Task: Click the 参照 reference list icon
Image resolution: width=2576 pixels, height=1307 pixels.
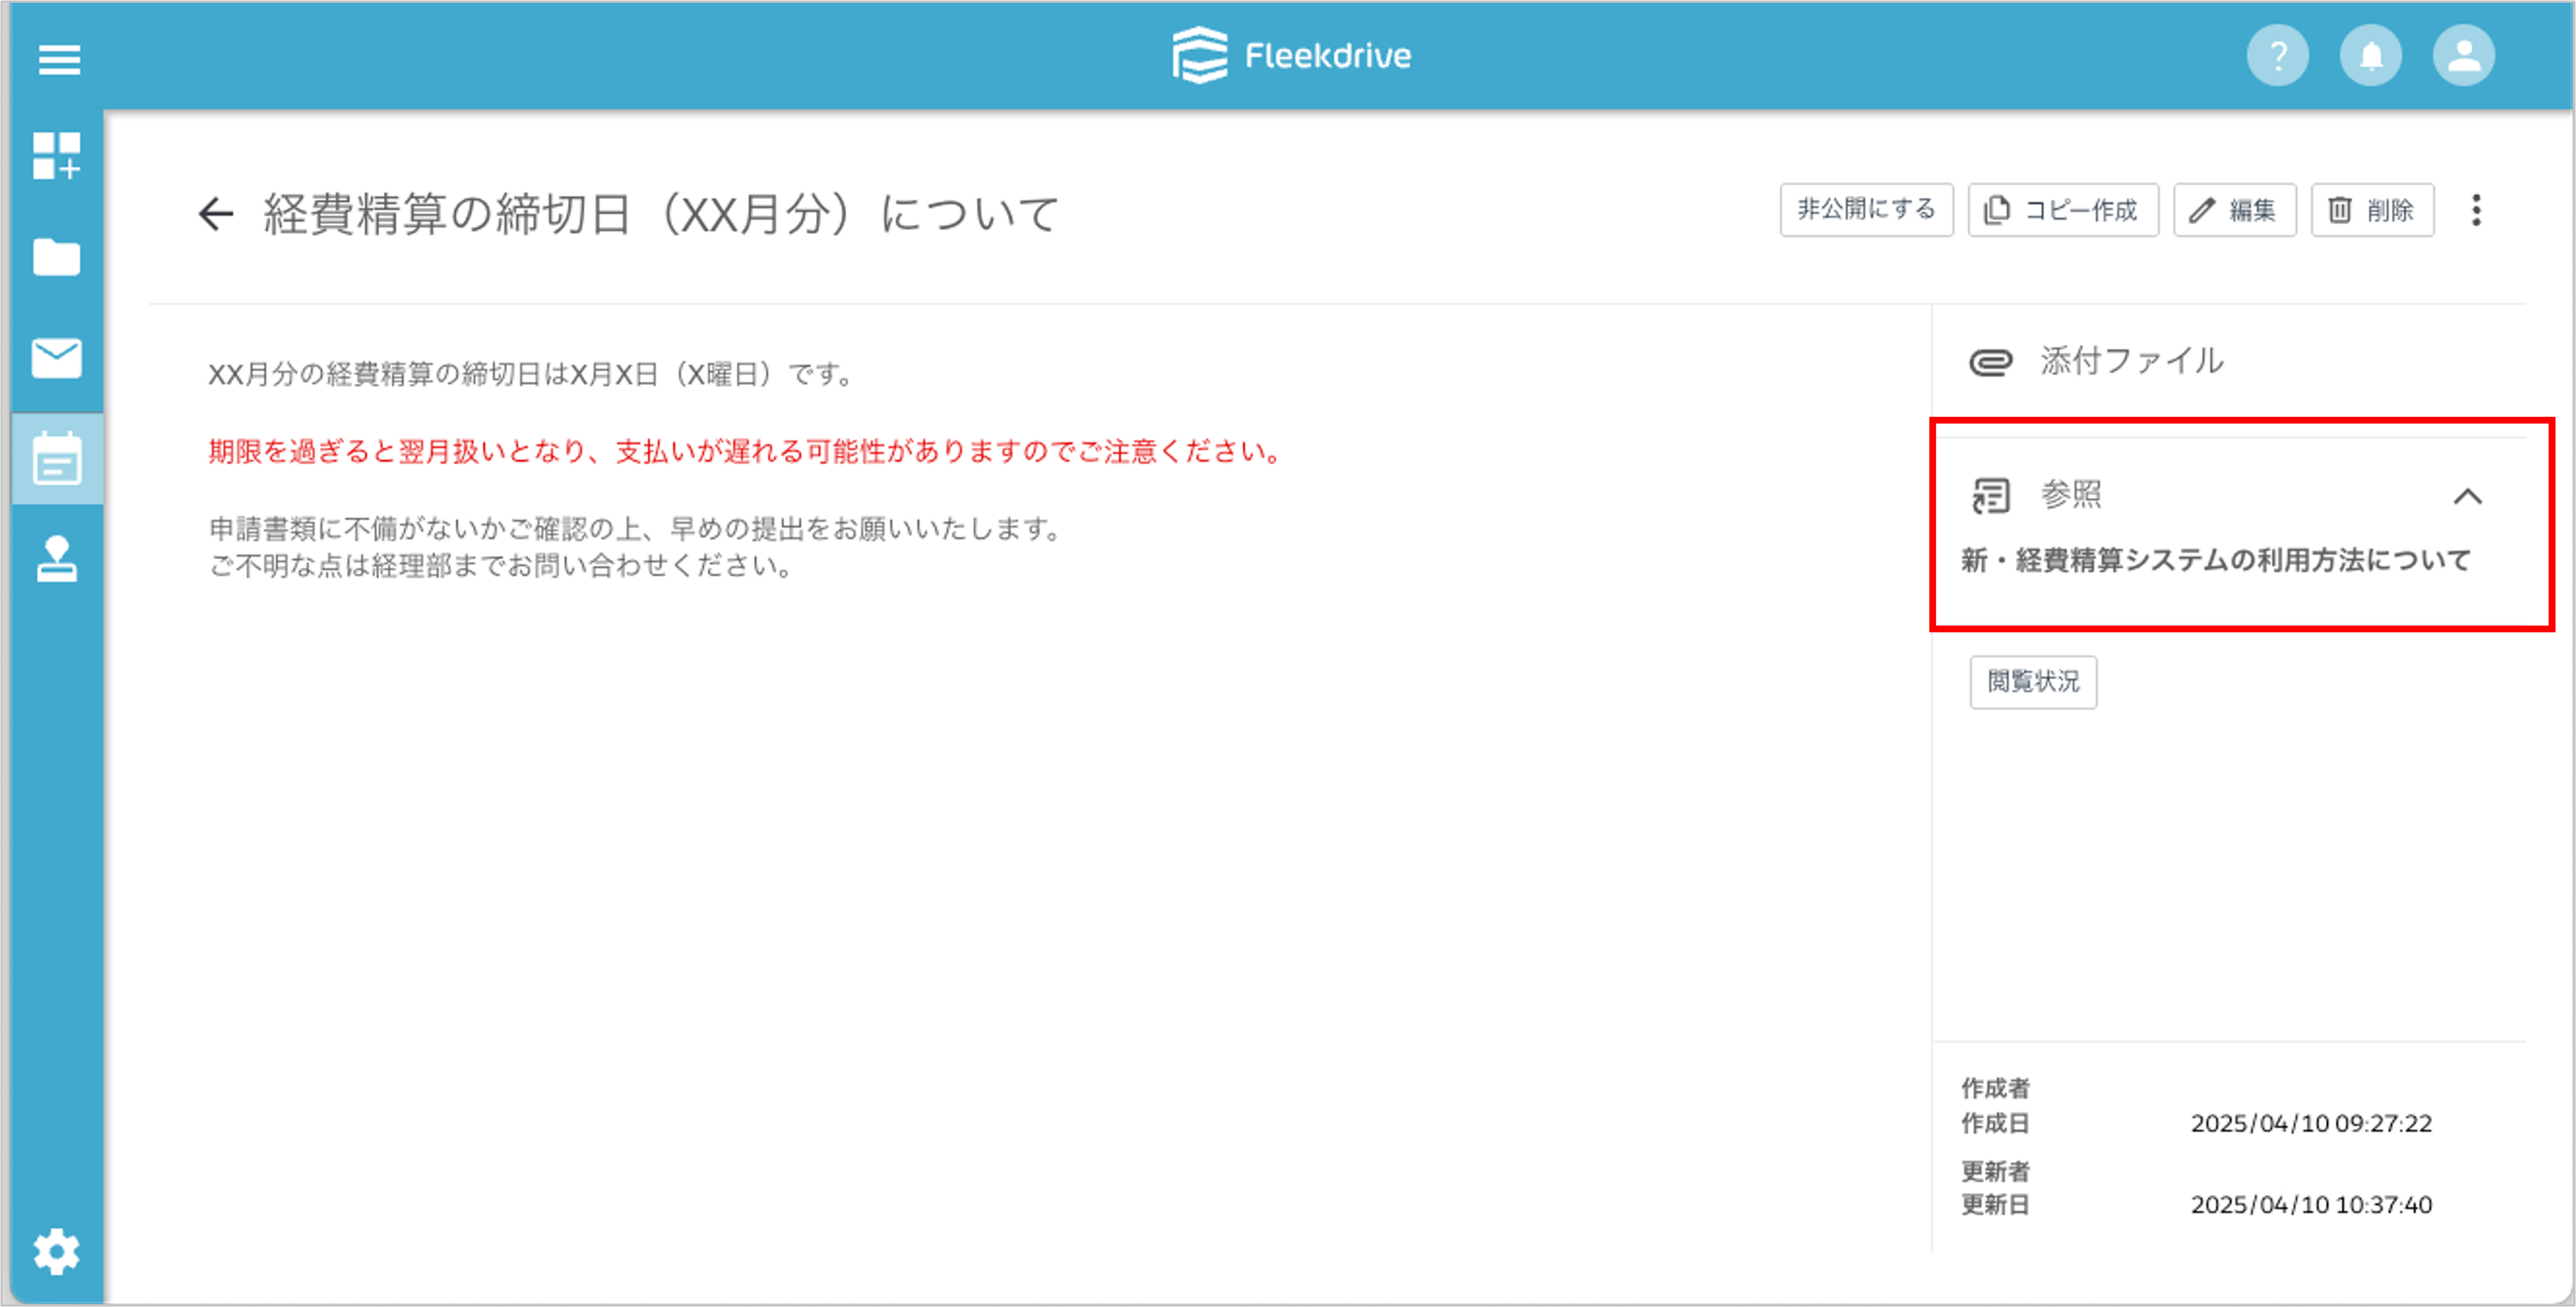Action: coord(1990,495)
